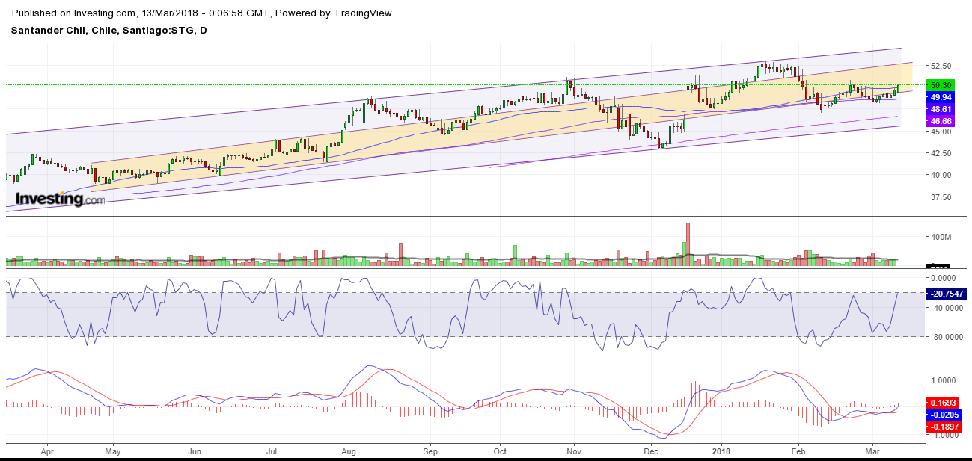Click the -40.0000 oscillator axis label
This screenshot has width=972, height=461.
pyautogui.click(x=946, y=308)
